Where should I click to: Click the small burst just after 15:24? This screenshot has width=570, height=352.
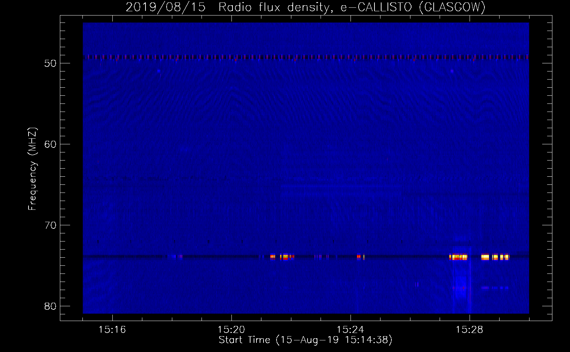pos(360,257)
